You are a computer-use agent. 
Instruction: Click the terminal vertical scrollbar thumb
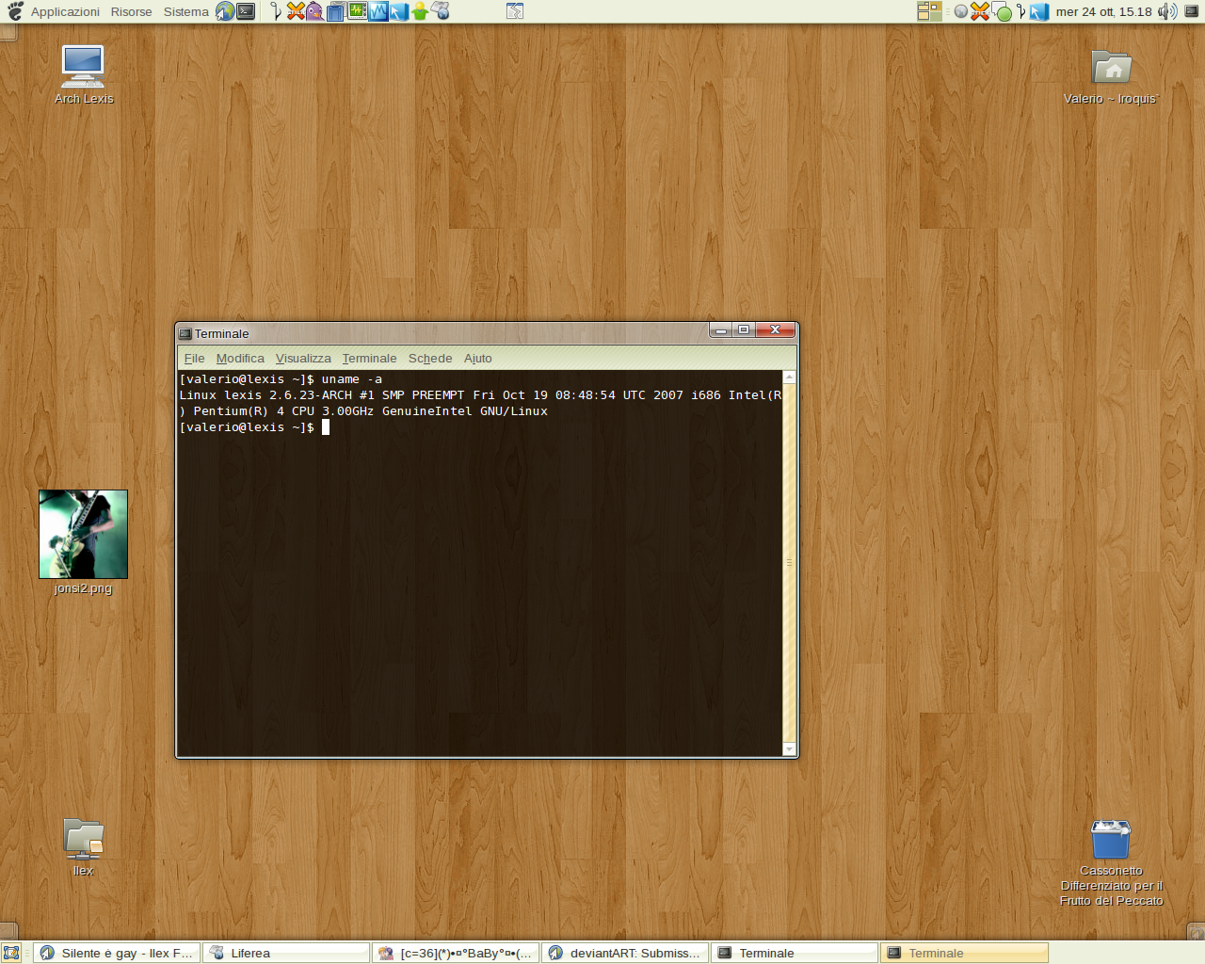[790, 563]
